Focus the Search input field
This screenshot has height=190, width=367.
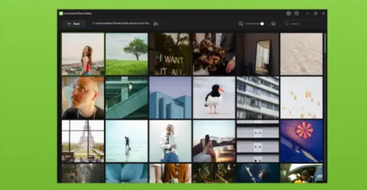click(x=303, y=24)
